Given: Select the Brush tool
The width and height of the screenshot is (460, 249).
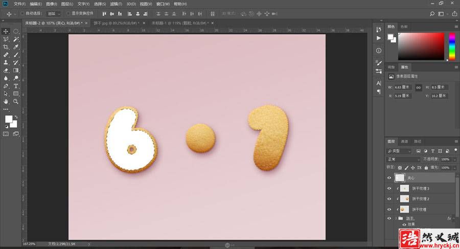Looking at the screenshot, I should tap(16, 55).
